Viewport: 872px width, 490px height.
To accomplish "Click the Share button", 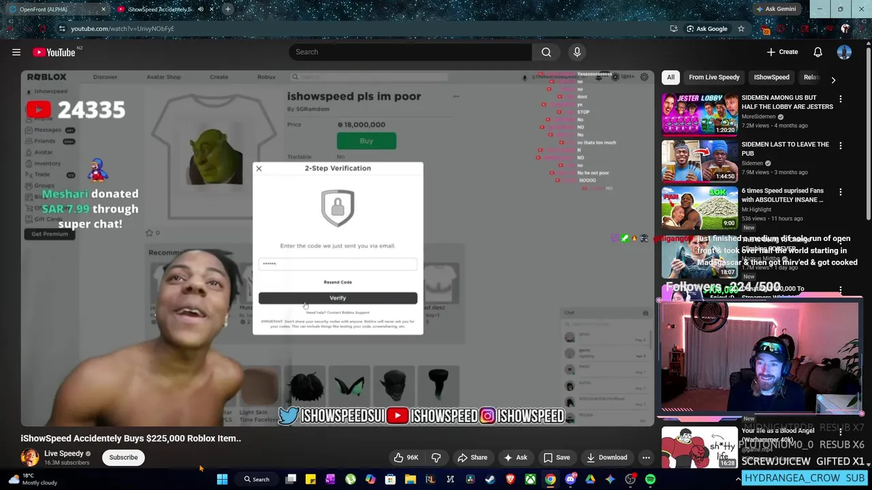I will tap(471, 457).
